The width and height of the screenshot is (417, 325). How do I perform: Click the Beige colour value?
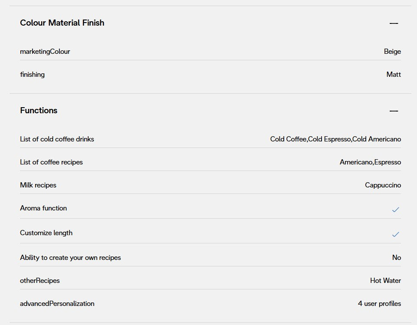click(x=392, y=52)
